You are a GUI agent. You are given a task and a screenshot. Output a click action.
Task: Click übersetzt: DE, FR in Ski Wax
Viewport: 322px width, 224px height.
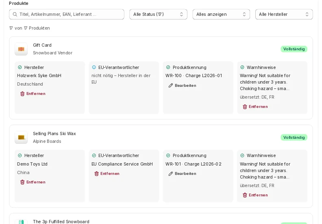[x=257, y=186]
